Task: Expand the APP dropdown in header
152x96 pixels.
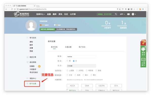Action: coord(122,14)
